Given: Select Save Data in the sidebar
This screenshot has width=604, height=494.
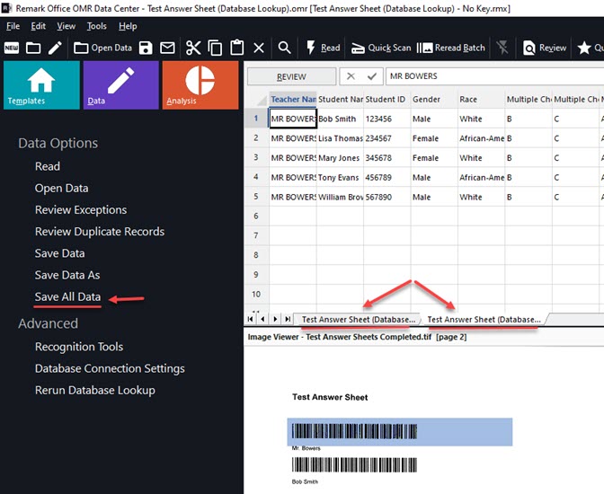Looking at the screenshot, I should click(59, 253).
